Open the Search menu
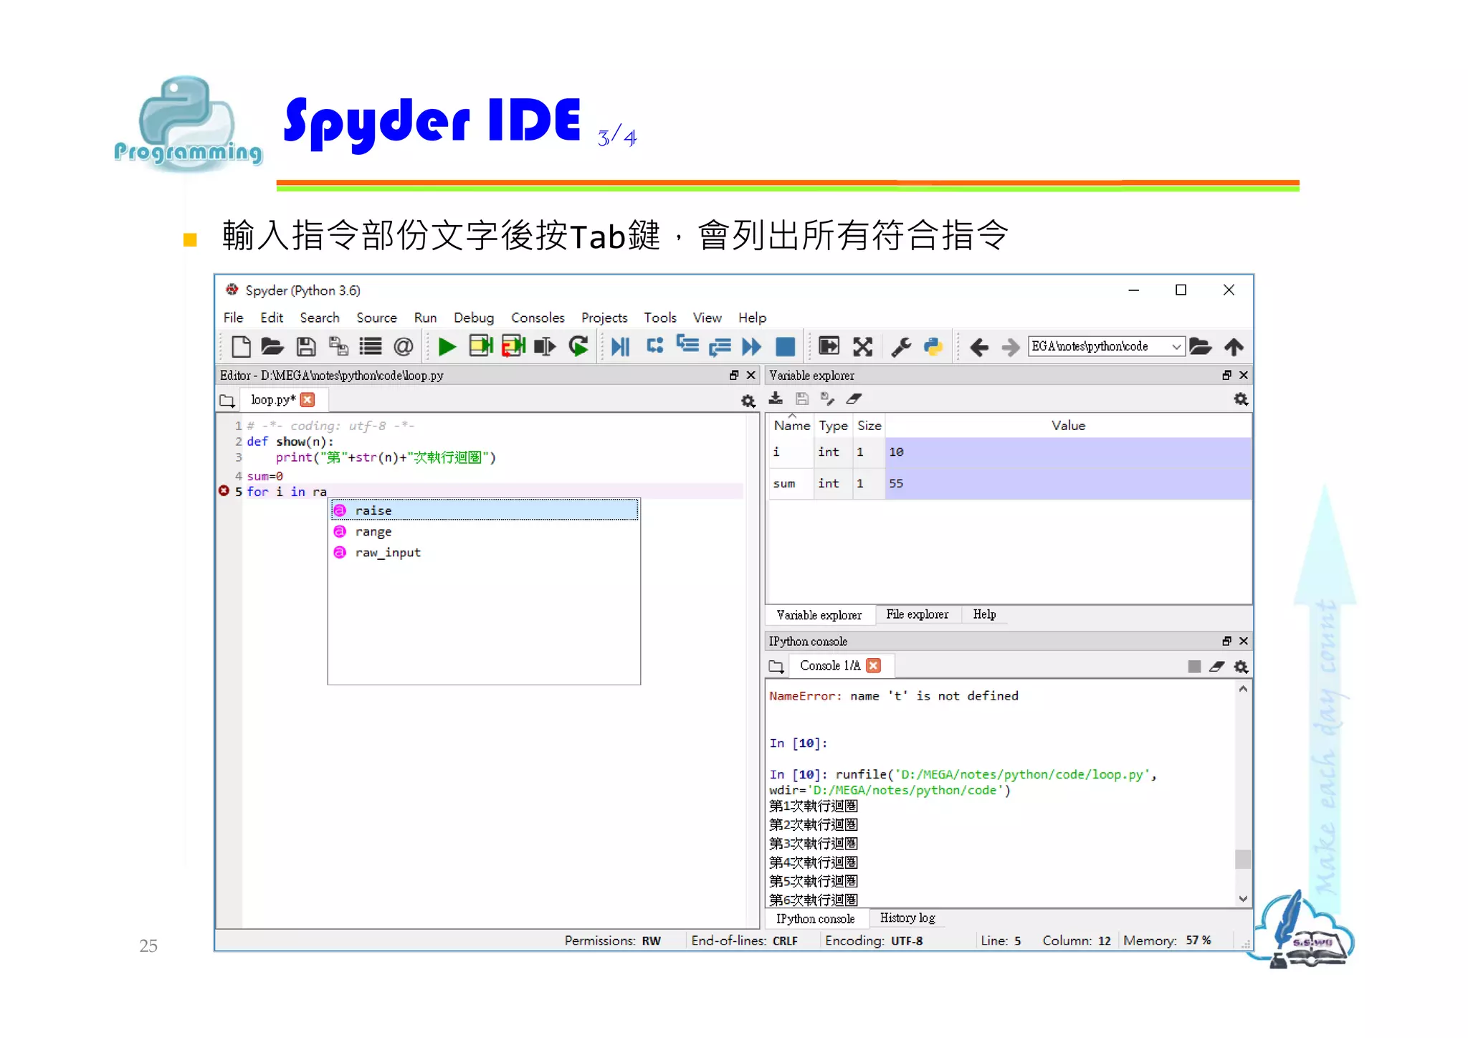 [320, 318]
